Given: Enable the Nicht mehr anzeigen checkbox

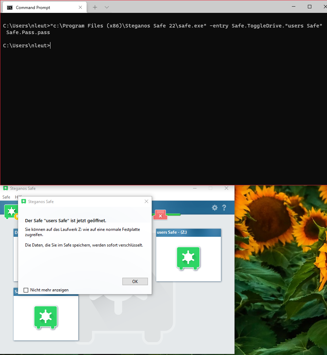Looking at the screenshot, I should (x=26, y=290).
